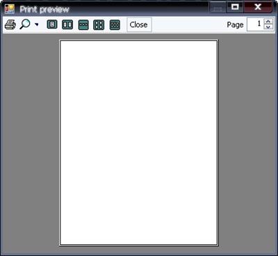Viewport: 278px width, 256px height.
Task: Click the Page label in toolbar
Action: pyautogui.click(x=235, y=24)
